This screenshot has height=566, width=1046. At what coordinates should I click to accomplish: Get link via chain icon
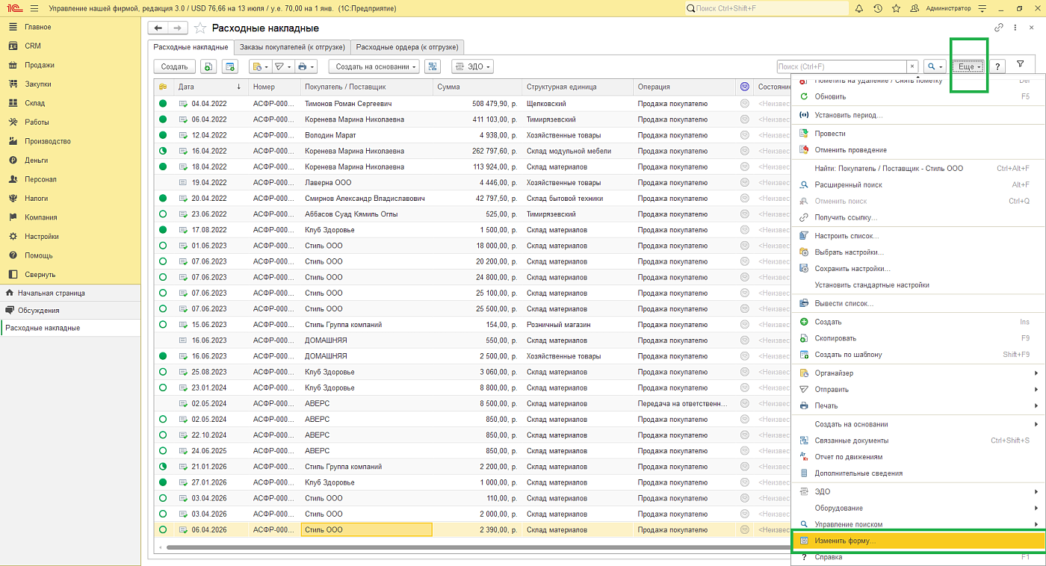(x=999, y=28)
